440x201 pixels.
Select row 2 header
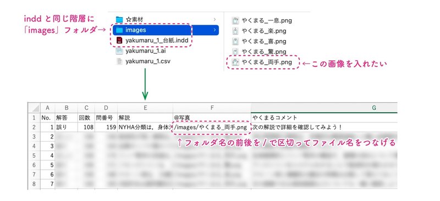click(x=34, y=127)
